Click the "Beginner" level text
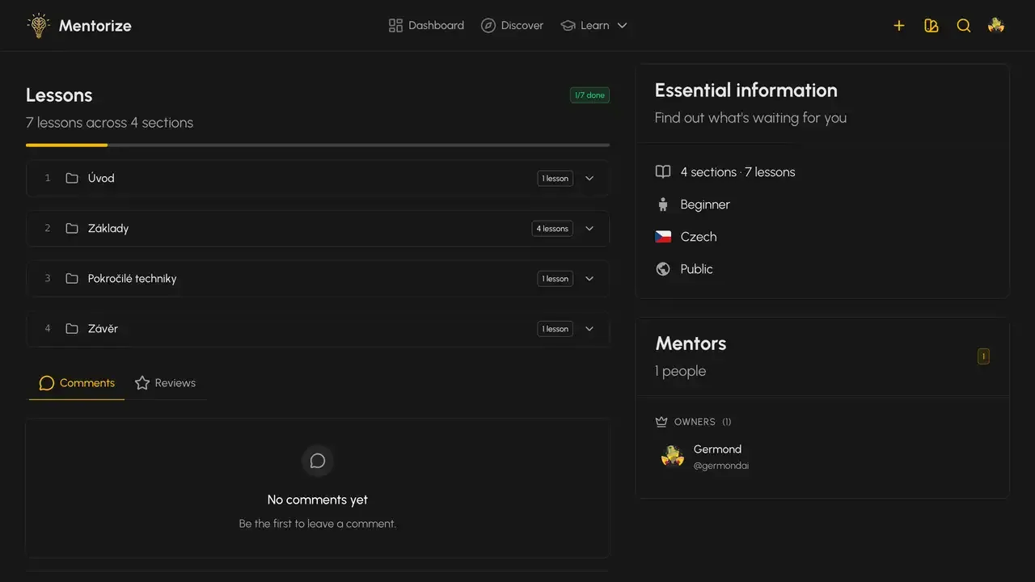The image size is (1035, 582). click(x=705, y=204)
